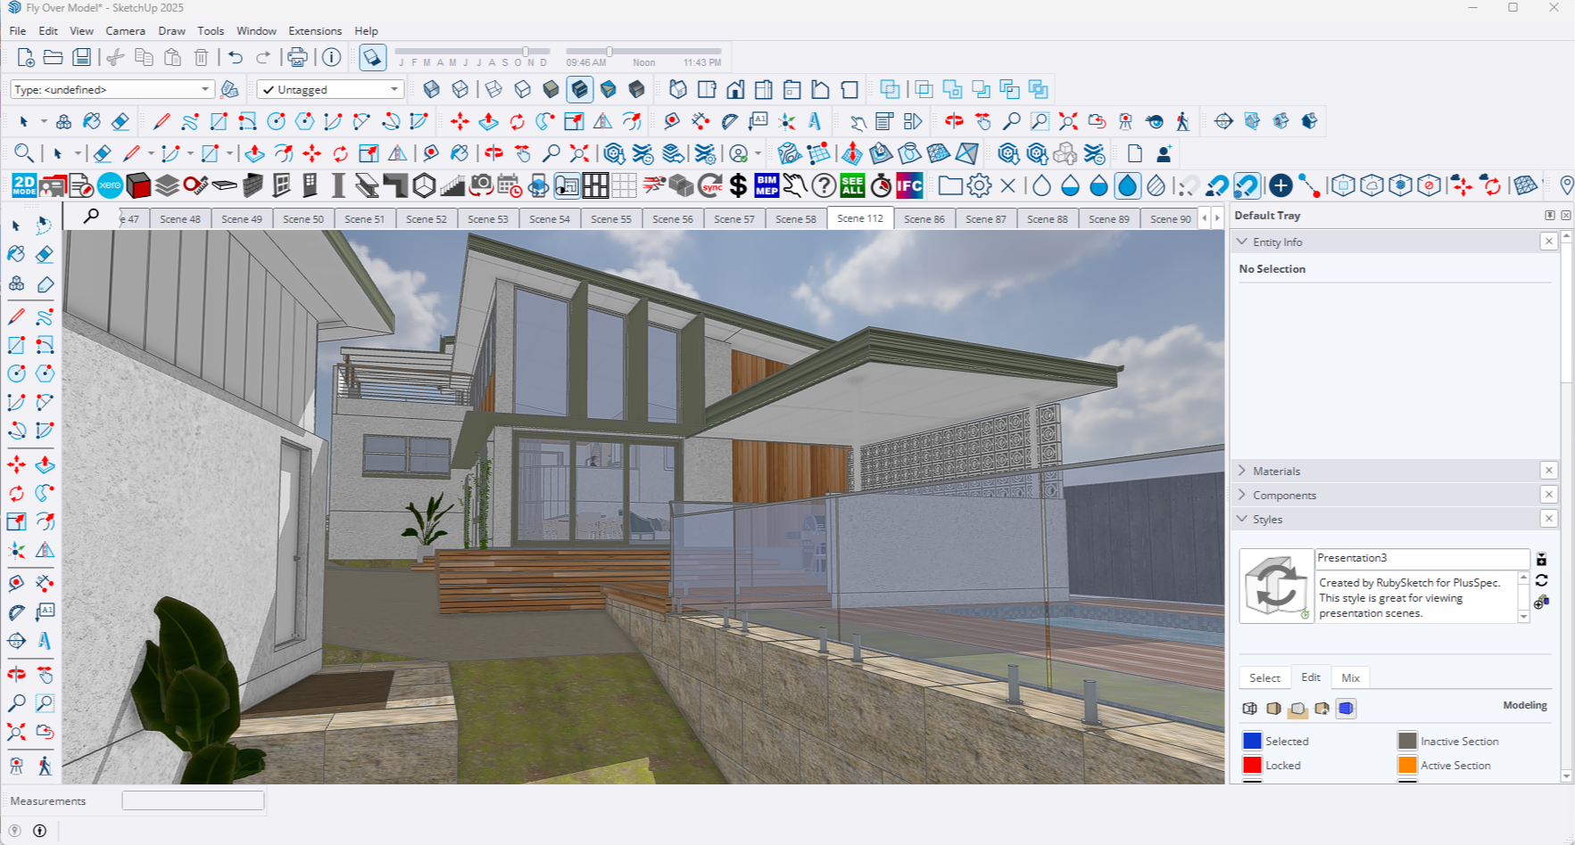This screenshot has height=845, width=1575.
Task: Click the red sync icon
Action: 710,185
